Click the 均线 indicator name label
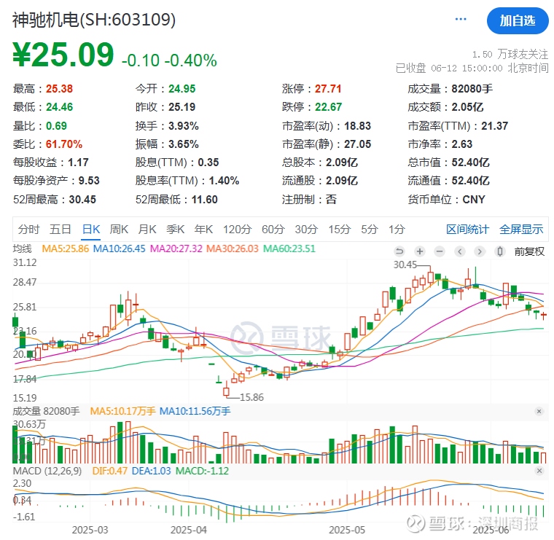Viewport: 554px width, 540px height. click(23, 249)
